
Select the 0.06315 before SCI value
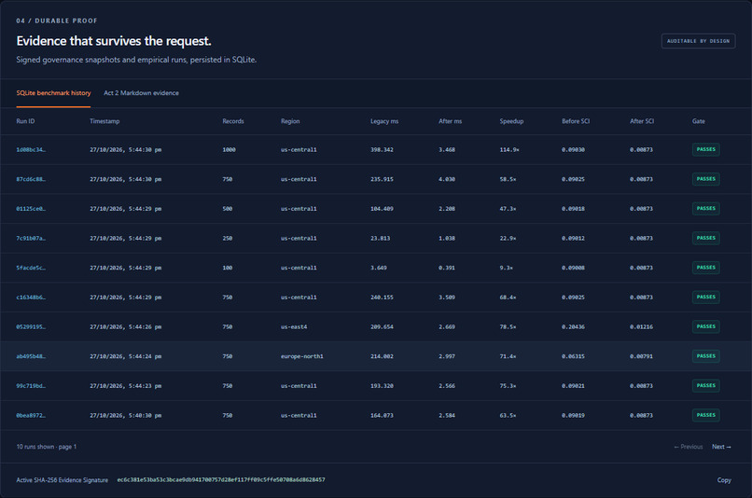click(573, 356)
